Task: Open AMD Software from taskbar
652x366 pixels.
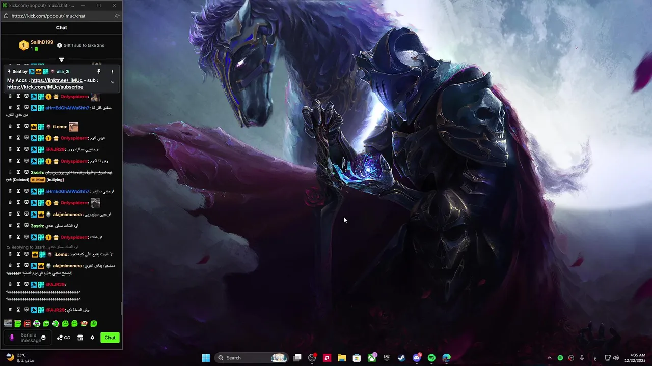Action: click(327, 358)
